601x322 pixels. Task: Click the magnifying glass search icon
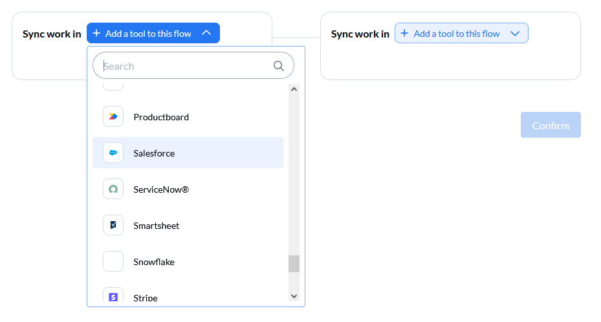pyautogui.click(x=279, y=66)
